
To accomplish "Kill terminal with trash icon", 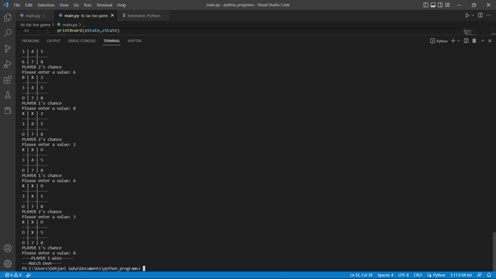I will pyautogui.click(x=474, y=41).
